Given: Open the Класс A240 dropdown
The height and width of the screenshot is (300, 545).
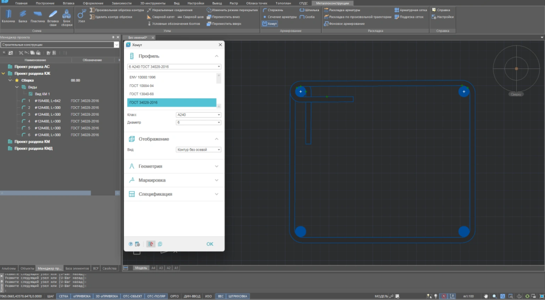Looking at the screenshot, I should [x=198, y=114].
